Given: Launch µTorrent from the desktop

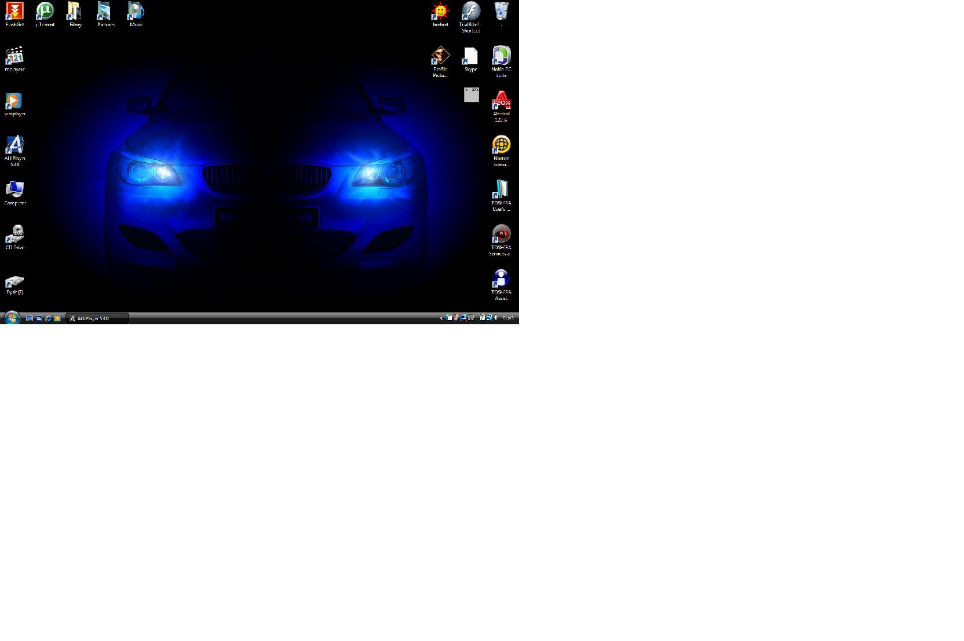Looking at the screenshot, I should [45, 12].
